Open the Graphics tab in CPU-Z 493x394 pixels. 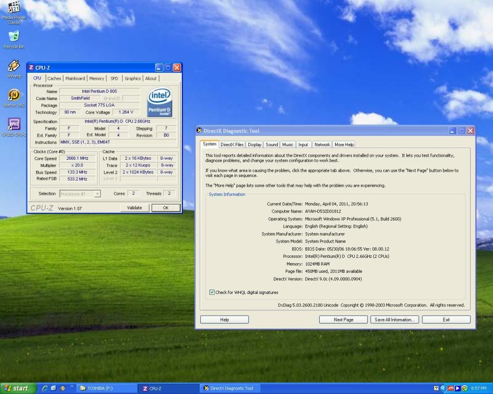[133, 78]
